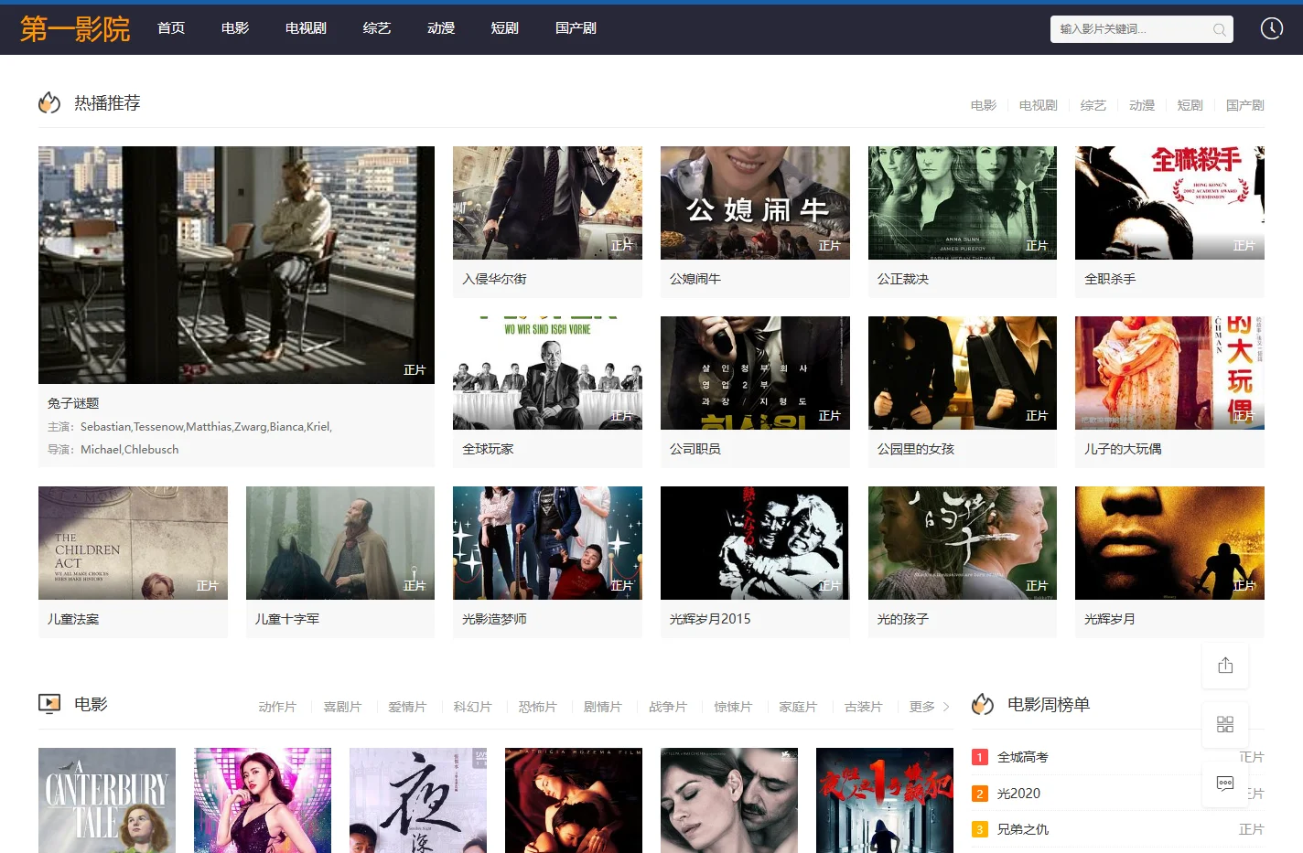
Task: Open Canterbury Tale movie poster
Action: [107, 800]
